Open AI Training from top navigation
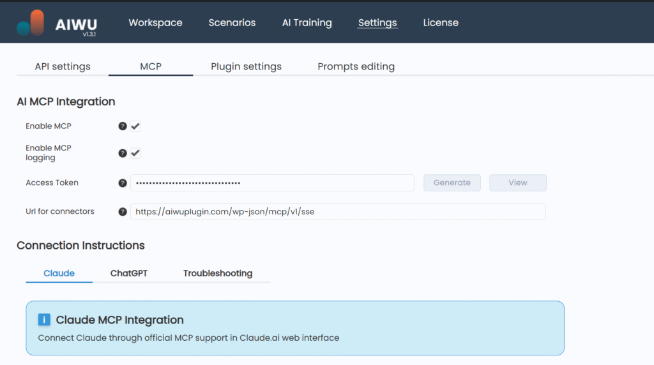Viewport: 654px width, 365px height. click(307, 23)
